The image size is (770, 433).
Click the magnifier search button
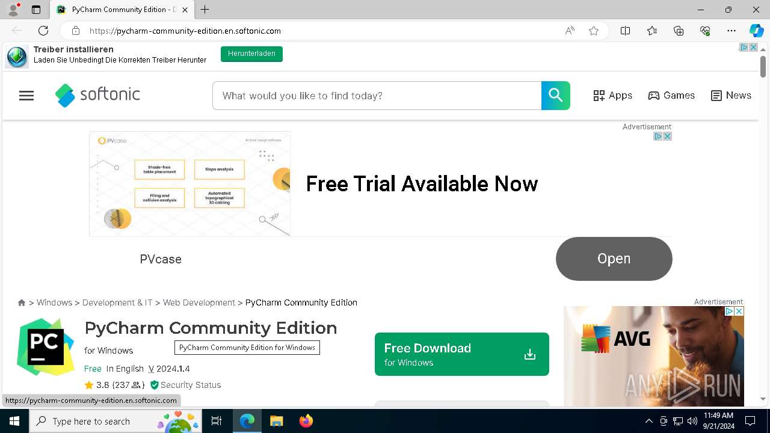[x=556, y=96]
